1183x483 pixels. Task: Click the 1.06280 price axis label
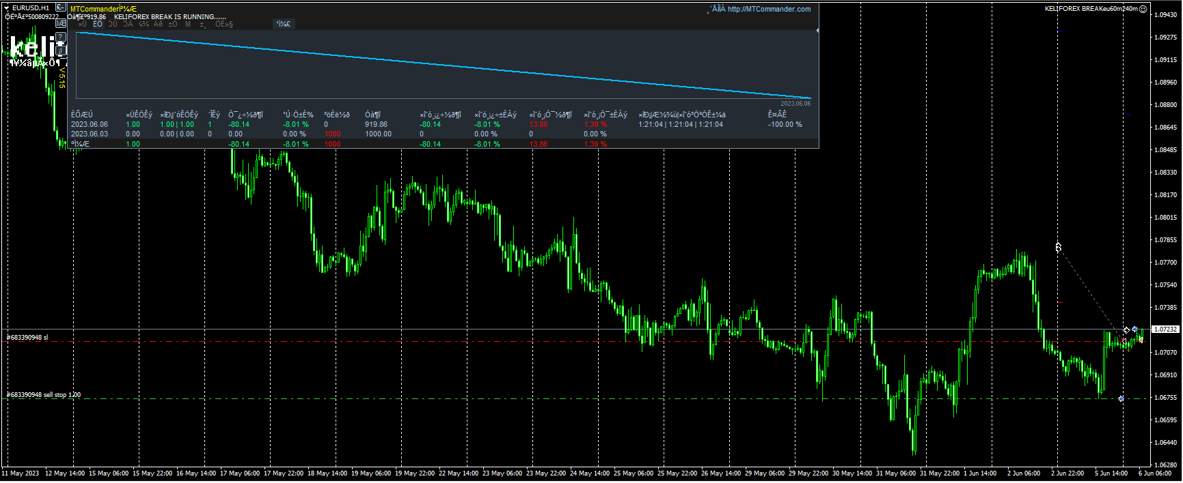click(x=1165, y=465)
